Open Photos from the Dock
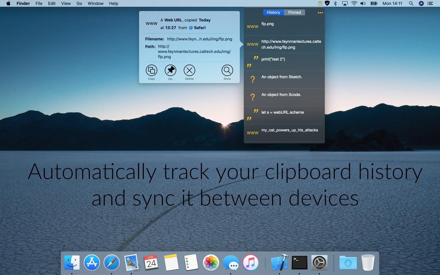This screenshot has width=440, height=275. click(x=211, y=263)
